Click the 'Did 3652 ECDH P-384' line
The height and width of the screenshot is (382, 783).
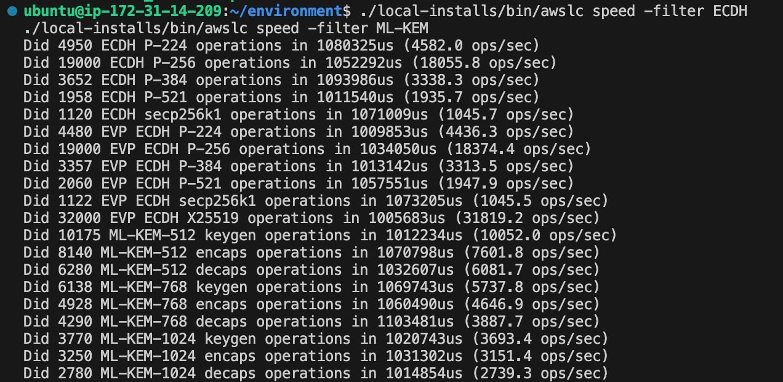(x=281, y=80)
